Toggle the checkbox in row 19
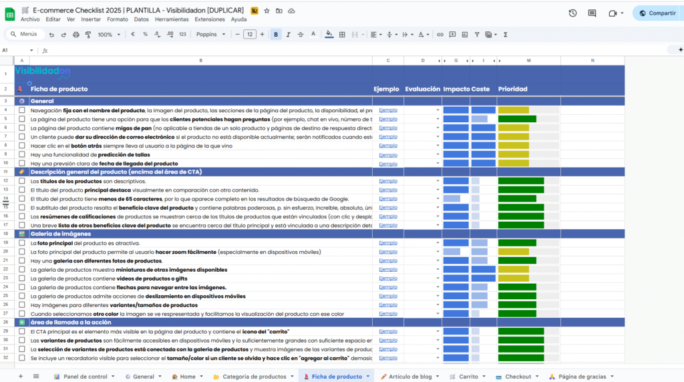The image size is (684, 382). pyautogui.click(x=22, y=243)
